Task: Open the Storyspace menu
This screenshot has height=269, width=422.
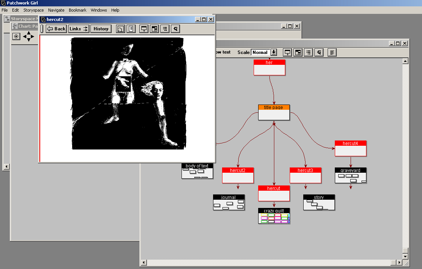Action: [x=33, y=10]
